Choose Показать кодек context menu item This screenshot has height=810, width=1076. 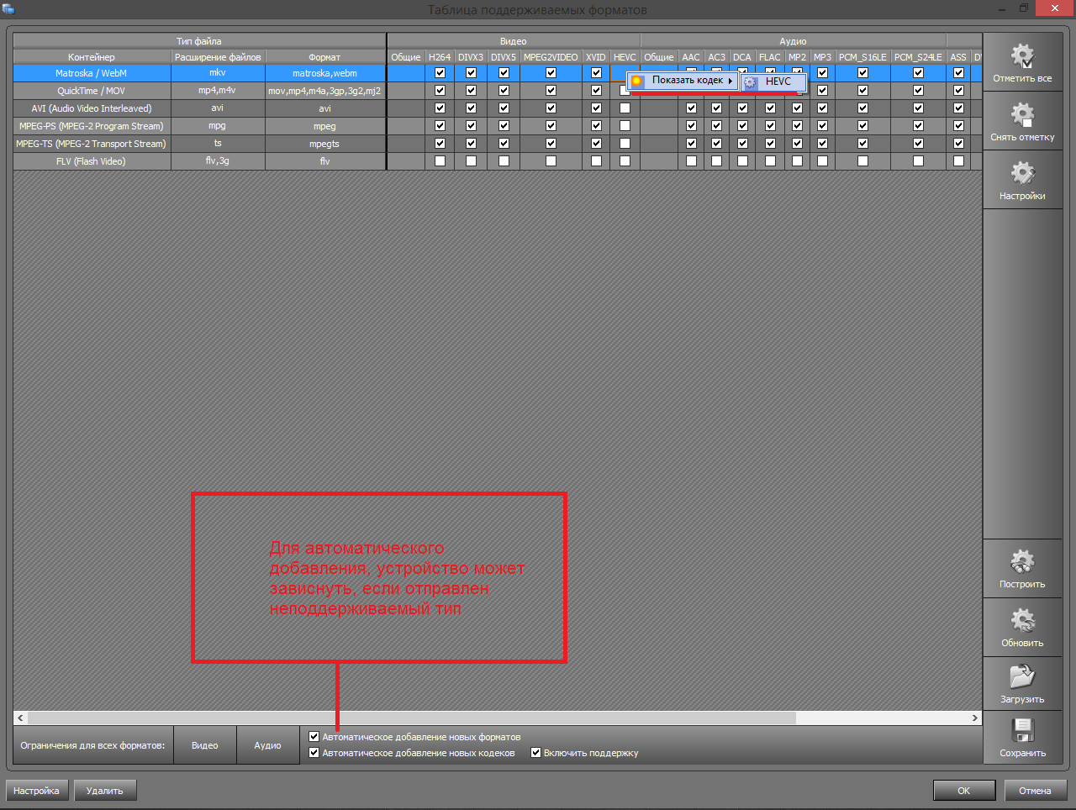pyautogui.click(x=686, y=81)
